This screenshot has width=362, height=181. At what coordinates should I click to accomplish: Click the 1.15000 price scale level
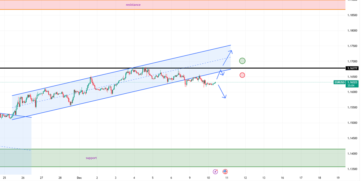pyautogui.click(x=352, y=123)
